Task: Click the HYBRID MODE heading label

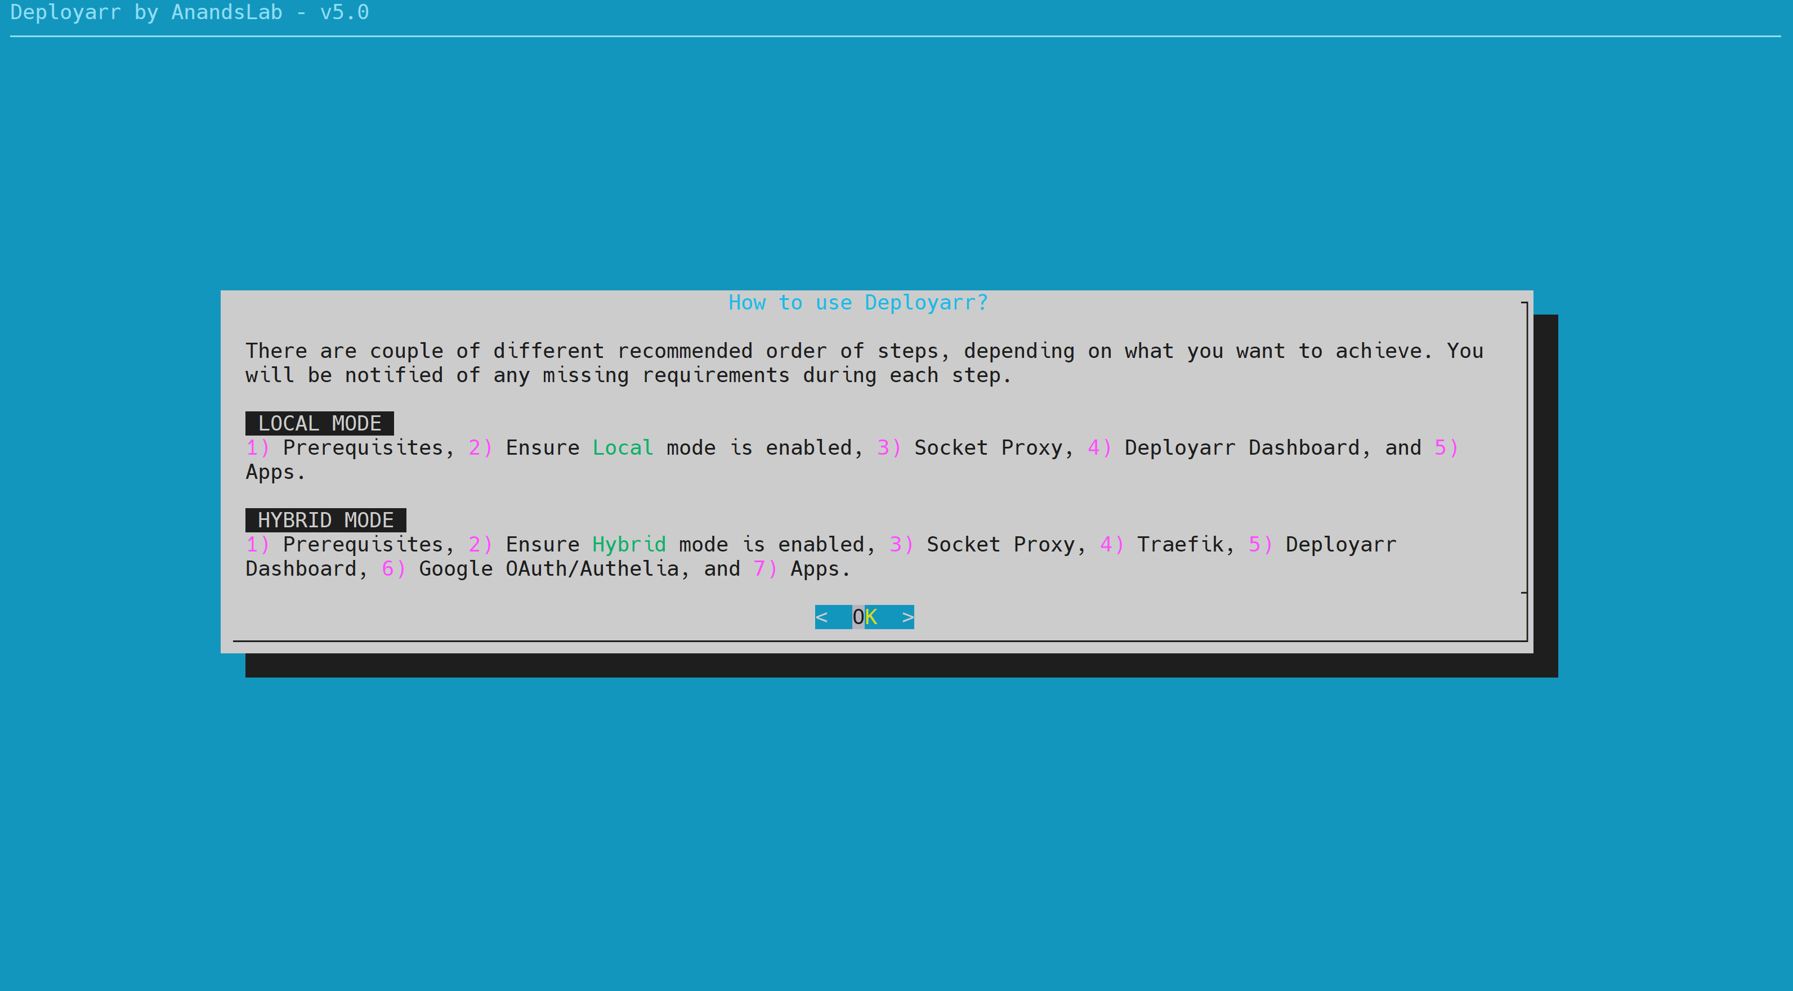Action: click(325, 520)
